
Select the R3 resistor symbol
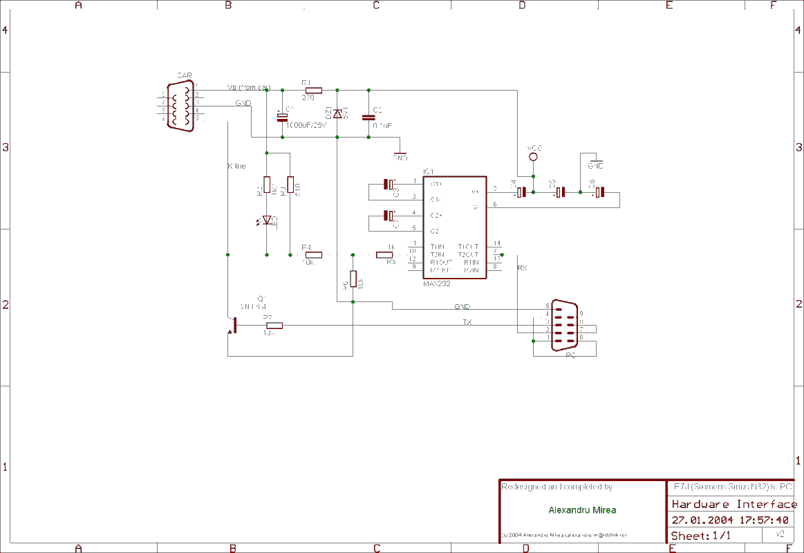pyautogui.click(x=290, y=185)
